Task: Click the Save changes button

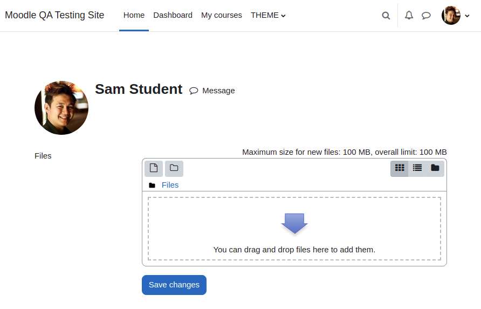Action: [x=174, y=285]
